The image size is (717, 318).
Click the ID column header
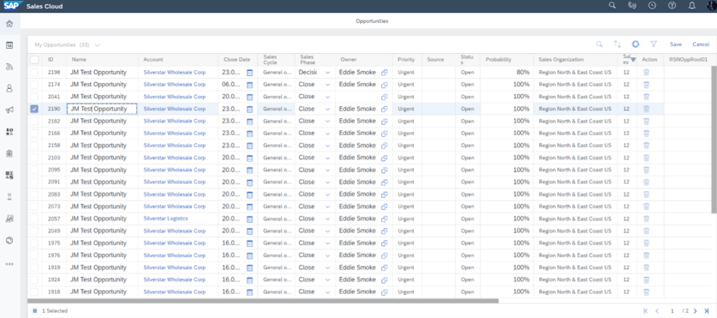(54, 60)
